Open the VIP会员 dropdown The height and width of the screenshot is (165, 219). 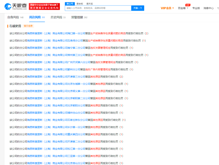[167, 8]
